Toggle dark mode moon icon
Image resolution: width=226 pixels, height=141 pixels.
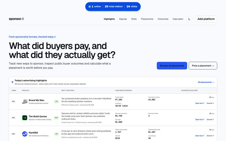coord(189,19)
